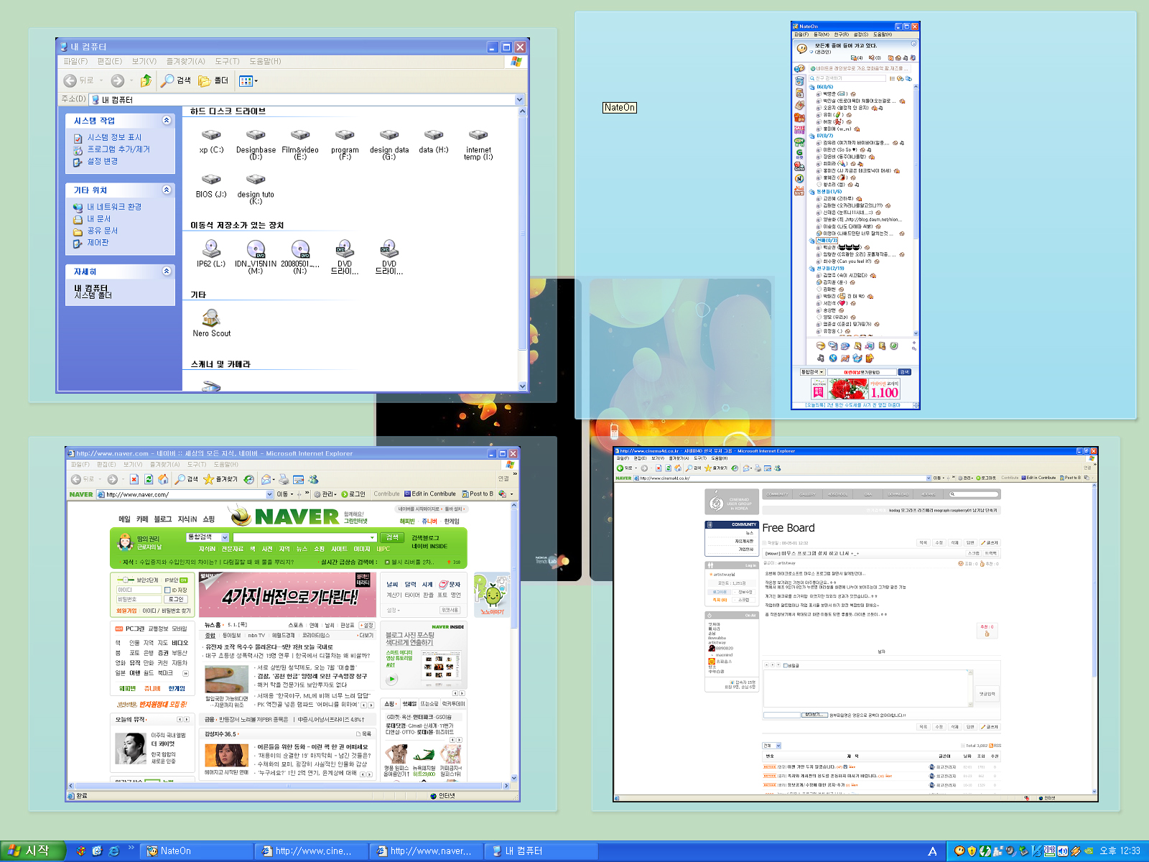Click NateOn friend search field
Image resolution: width=1149 pixels, height=862 pixels.
click(x=848, y=78)
